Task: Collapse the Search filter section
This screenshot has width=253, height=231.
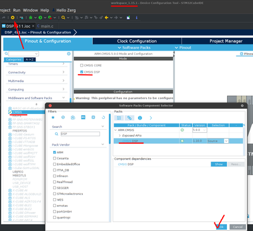Action: [102, 127]
